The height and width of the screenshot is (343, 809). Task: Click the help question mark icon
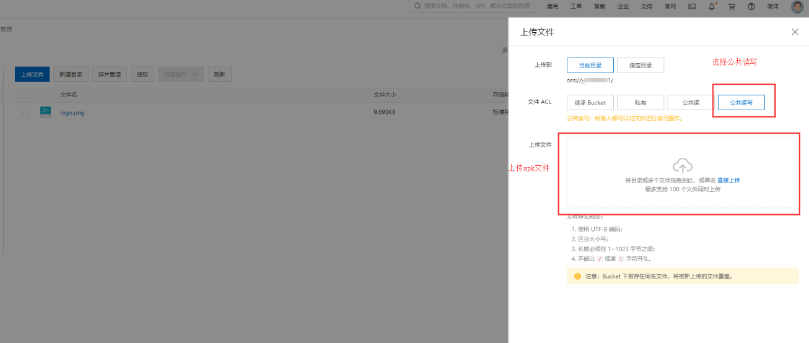point(751,6)
